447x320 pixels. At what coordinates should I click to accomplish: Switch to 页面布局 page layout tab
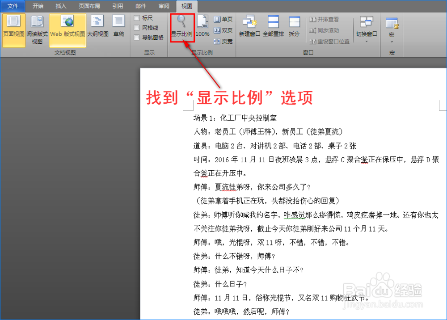89,6
